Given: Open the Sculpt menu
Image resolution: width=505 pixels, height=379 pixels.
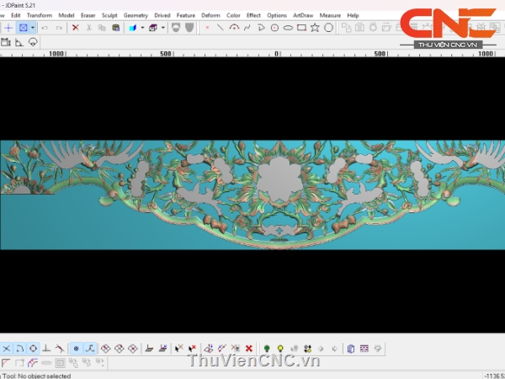Looking at the screenshot, I should (x=109, y=15).
